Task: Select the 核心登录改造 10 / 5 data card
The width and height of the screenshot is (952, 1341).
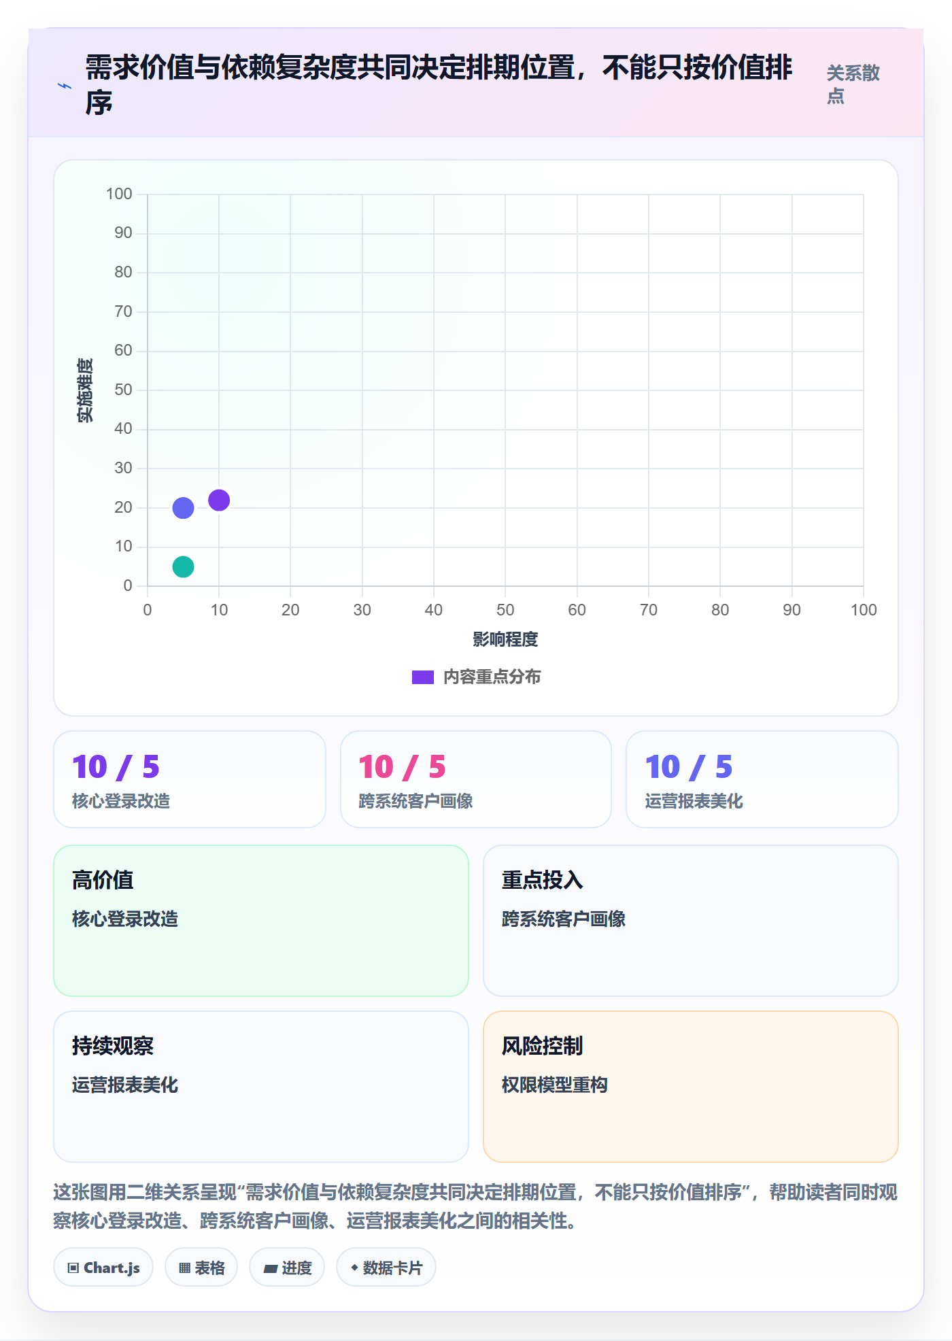Action: 190,779
